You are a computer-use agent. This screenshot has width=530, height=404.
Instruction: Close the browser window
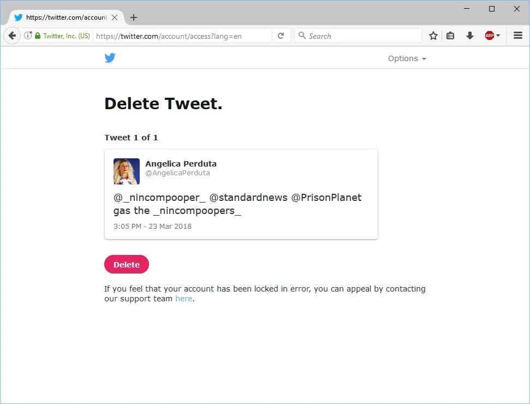click(517, 9)
